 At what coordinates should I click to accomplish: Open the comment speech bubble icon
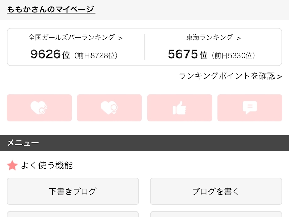click(250, 108)
